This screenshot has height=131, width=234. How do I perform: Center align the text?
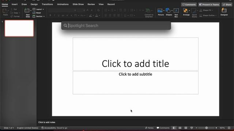tap(110, 15)
